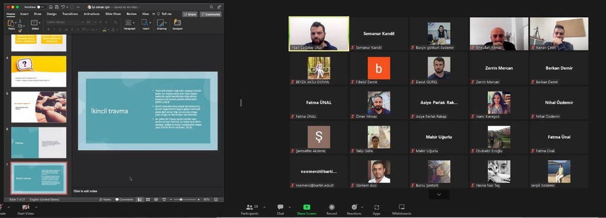Screen dimensions: 606x218
Task: Show more participants with down chevron
Action: point(439,194)
